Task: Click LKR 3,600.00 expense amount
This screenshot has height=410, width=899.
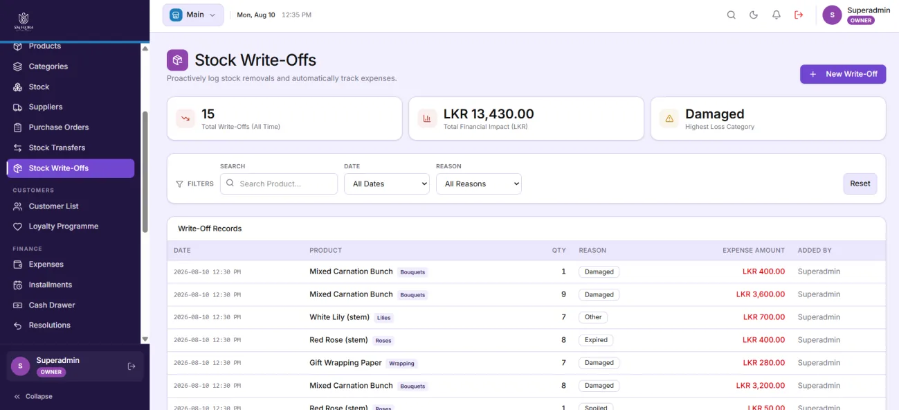Action: coord(761,294)
